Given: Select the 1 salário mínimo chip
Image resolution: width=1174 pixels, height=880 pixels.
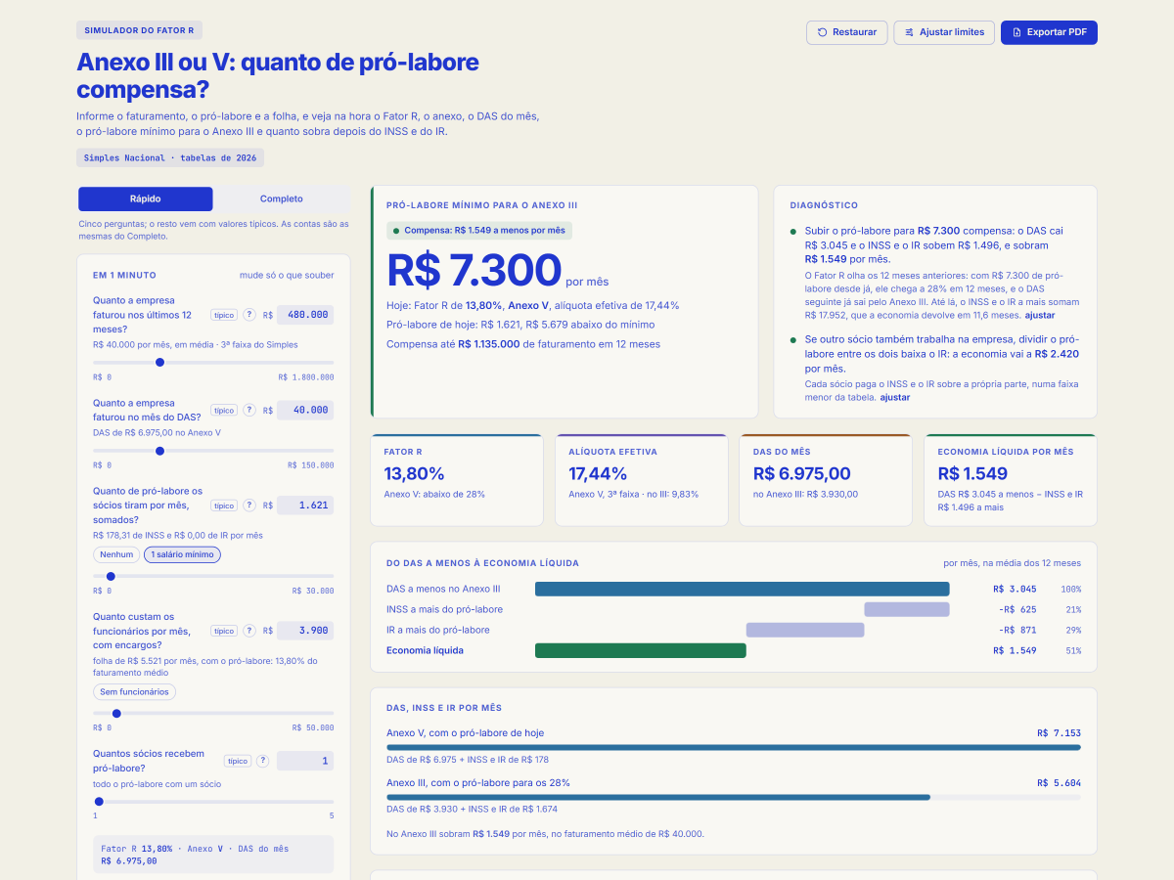Looking at the screenshot, I should coord(182,554).
